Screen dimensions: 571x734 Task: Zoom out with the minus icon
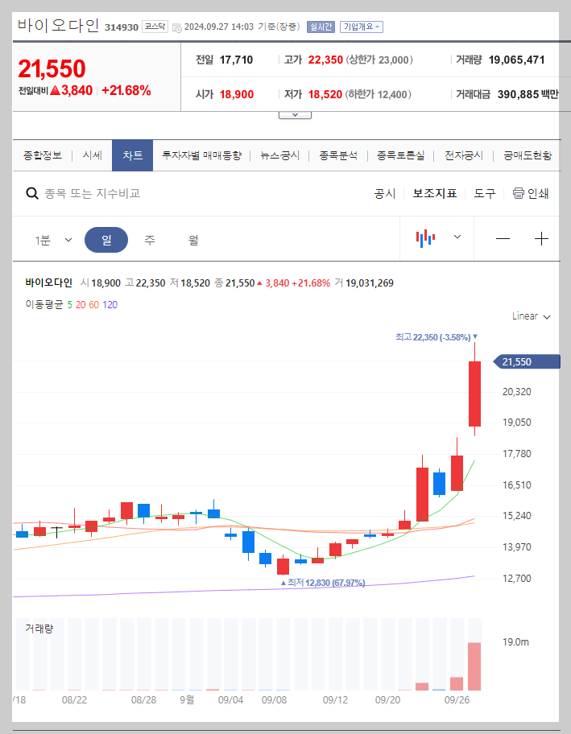tap(503, 238)
